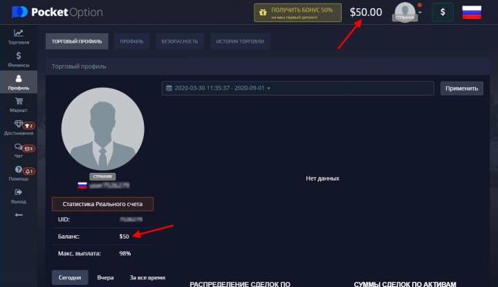The width and height of the screenshot is (498, 287).
Task: Click the Макс. выплата 98% value
Action: click(125, 253)
